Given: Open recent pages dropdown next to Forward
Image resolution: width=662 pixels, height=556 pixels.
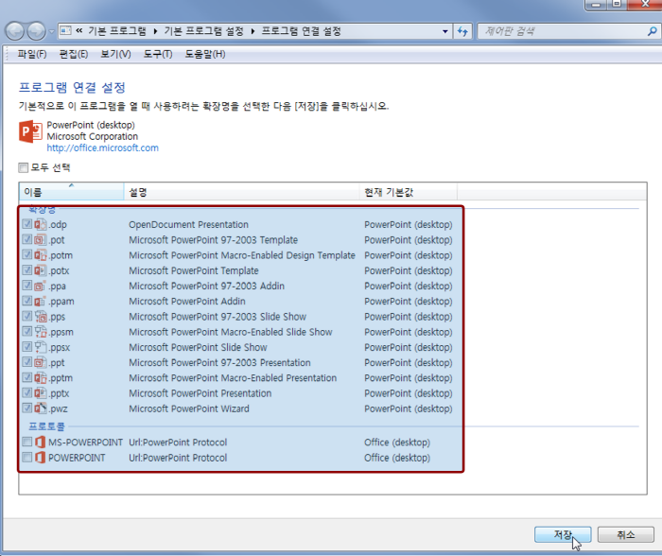Looking at the screenshot, I should pyautogui.click(x=51, y=31).
